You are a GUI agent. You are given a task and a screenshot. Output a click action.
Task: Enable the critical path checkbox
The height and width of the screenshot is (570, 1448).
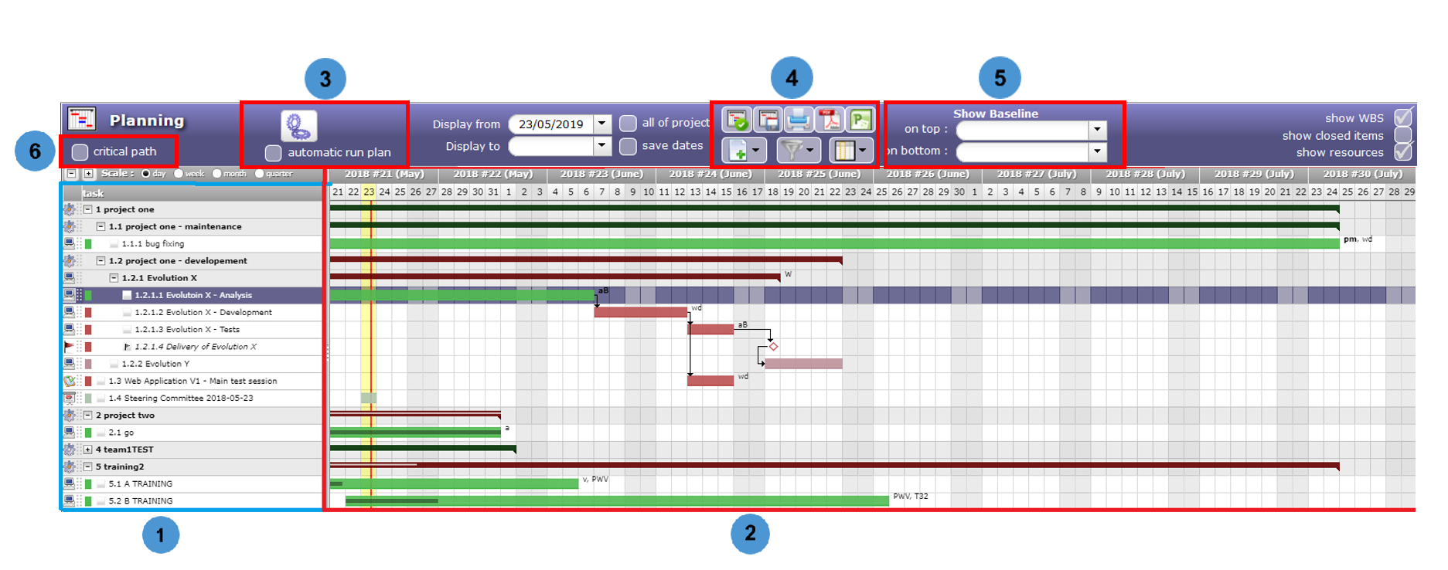pos(80,152)
